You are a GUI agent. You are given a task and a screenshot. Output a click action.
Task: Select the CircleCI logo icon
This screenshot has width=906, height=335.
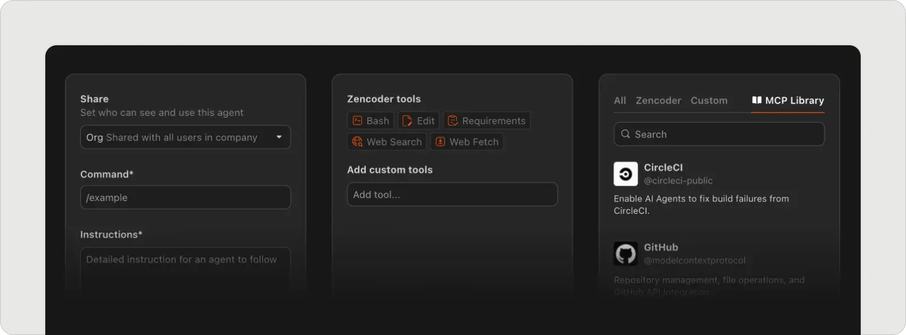(626, 174)
